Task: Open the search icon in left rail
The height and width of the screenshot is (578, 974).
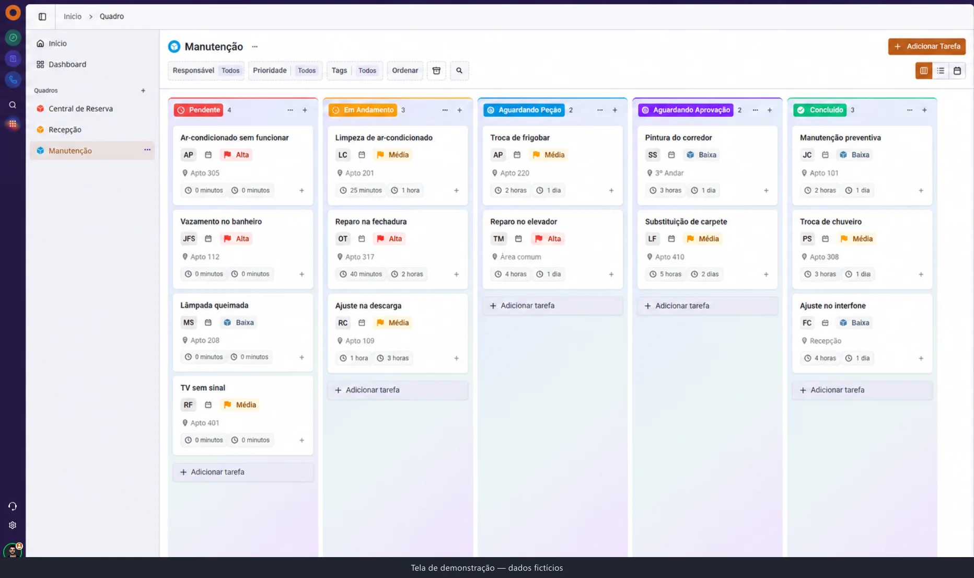Action: pyautogui.click(x=13, y=105)
